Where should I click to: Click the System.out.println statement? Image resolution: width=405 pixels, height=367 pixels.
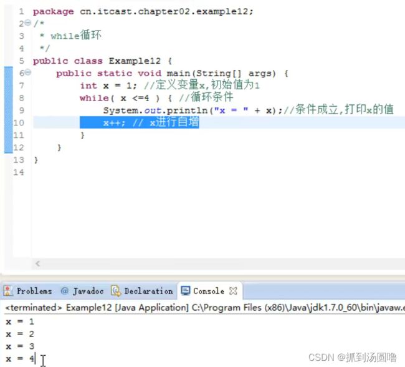pos(193,110)
